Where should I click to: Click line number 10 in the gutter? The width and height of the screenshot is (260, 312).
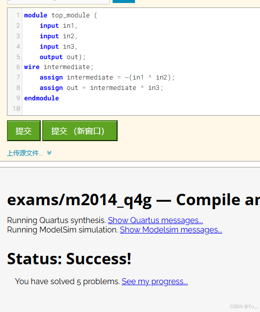pos(16,109)
